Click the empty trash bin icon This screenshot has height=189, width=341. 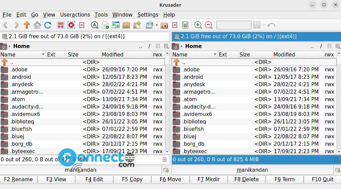coord(185,25)
